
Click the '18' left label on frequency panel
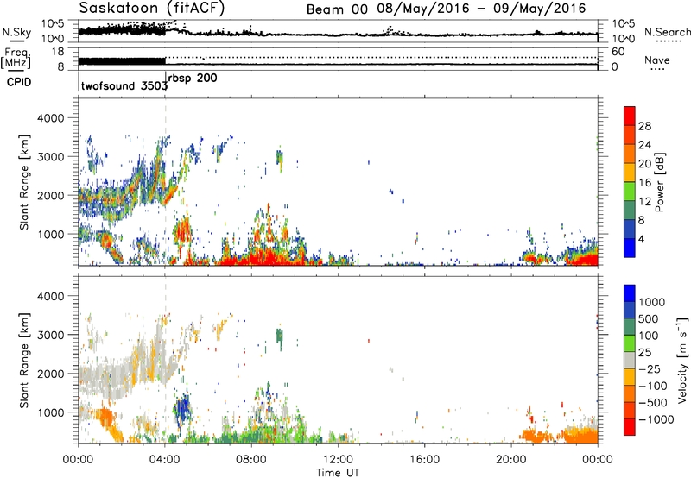[58, 52]
